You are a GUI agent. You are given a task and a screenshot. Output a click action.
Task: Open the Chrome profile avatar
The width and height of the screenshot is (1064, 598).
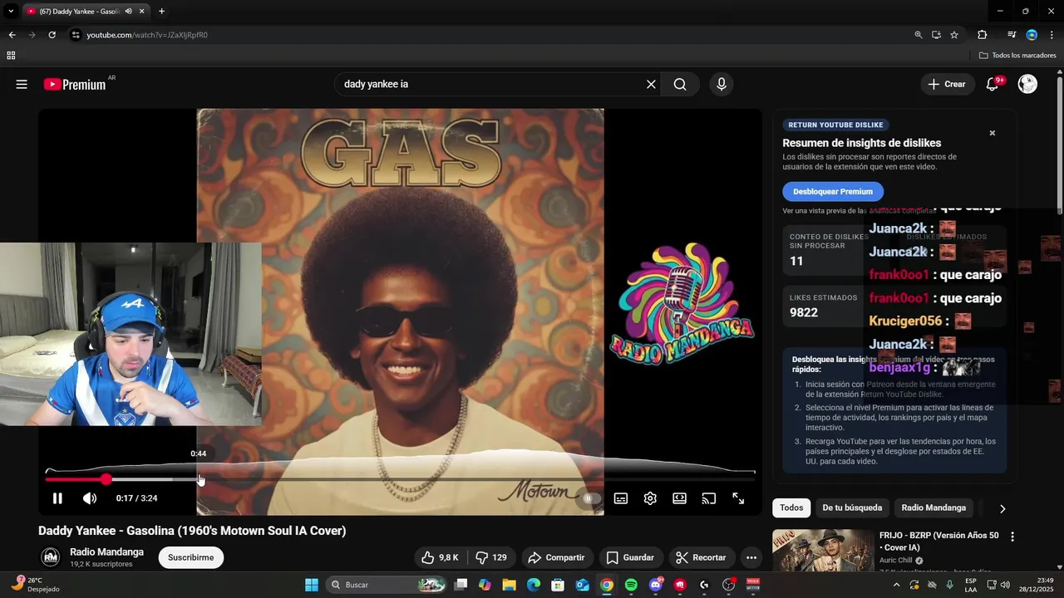pos(1032,35)
